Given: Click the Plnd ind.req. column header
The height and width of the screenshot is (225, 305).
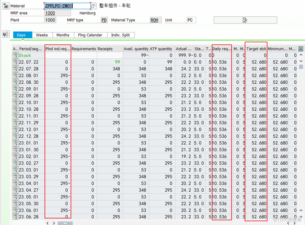Looking at the screenshot, I should click(58, 49).
